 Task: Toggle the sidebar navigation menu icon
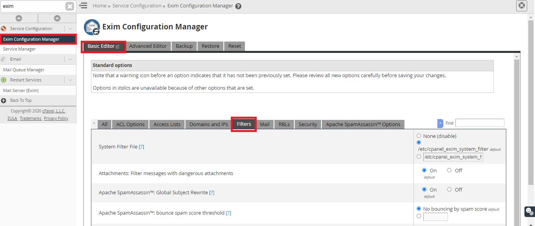click(83, 5)
